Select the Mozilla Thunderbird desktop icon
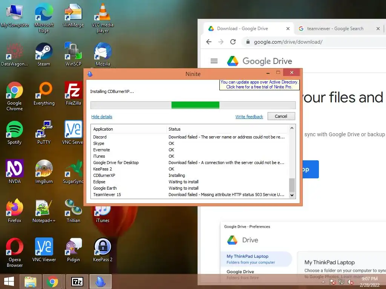 [103, 55]
